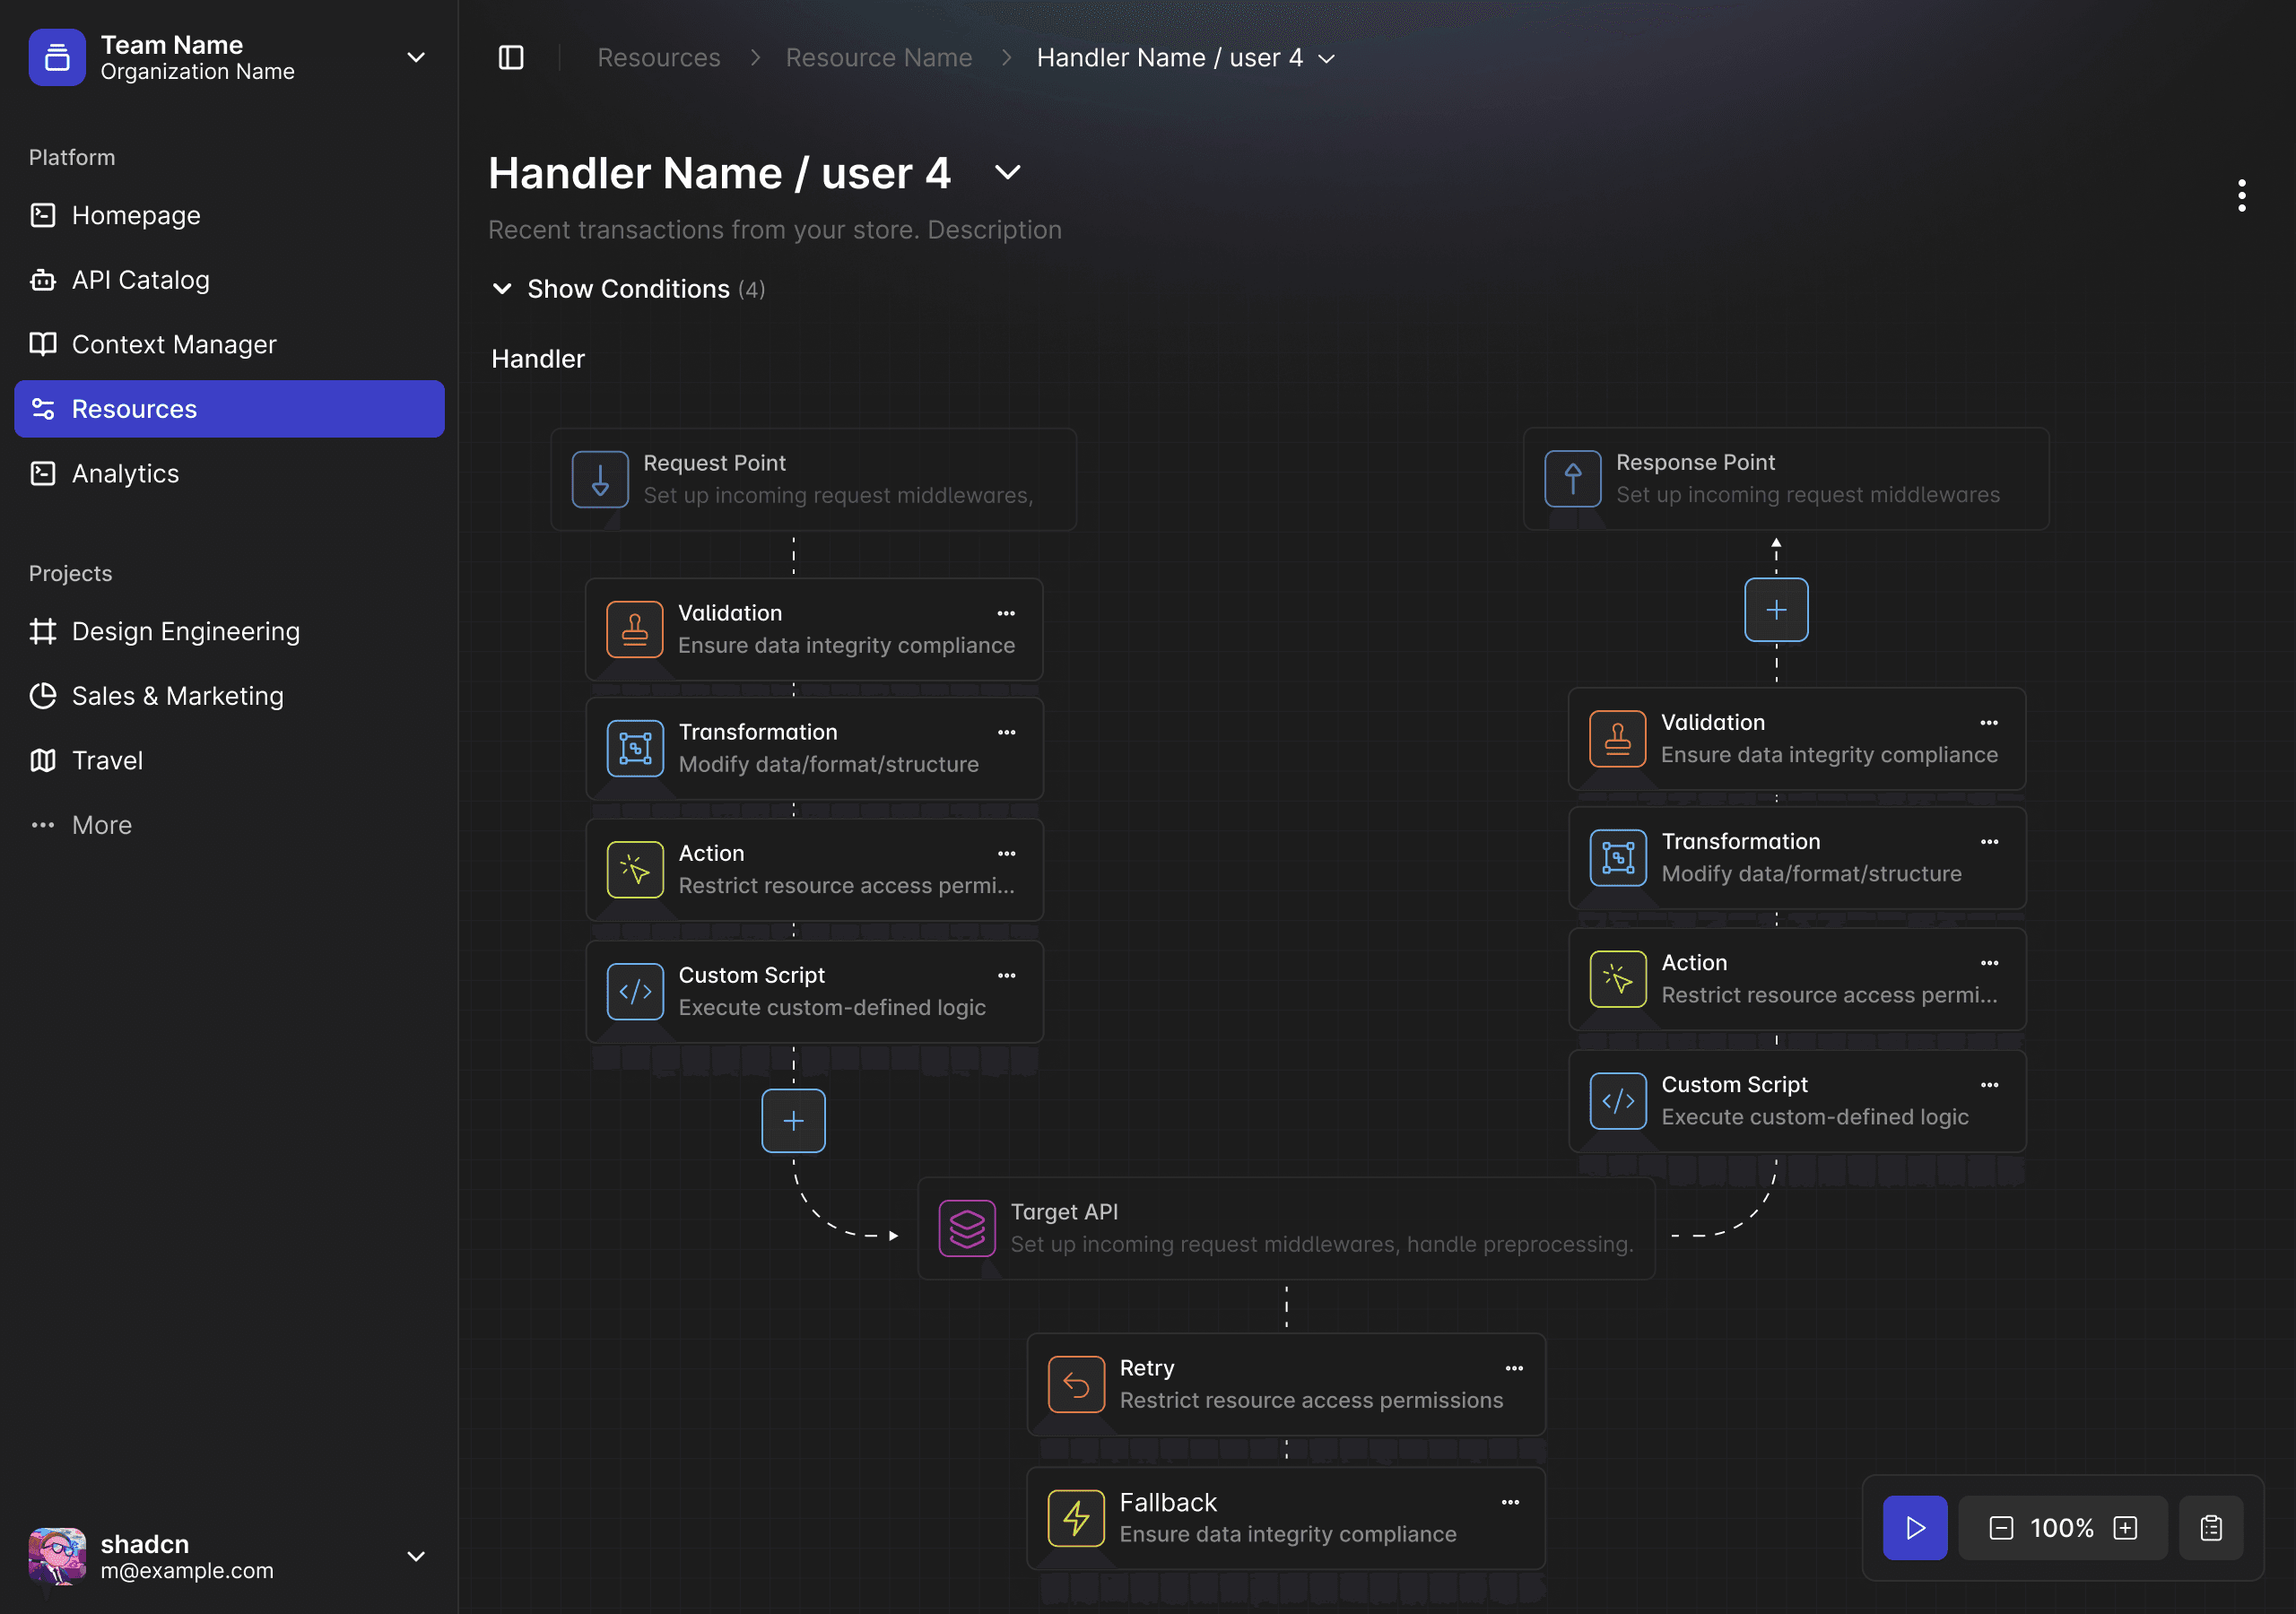Click the 100% zoom level value
Screen dimensions: 2296x1614
point(2062,1528)
